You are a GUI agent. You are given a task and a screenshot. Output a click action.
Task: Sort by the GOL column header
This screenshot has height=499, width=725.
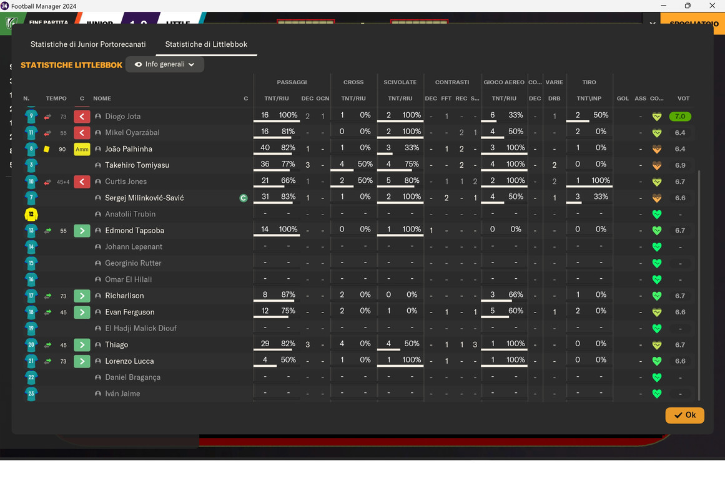pos(623,99)
